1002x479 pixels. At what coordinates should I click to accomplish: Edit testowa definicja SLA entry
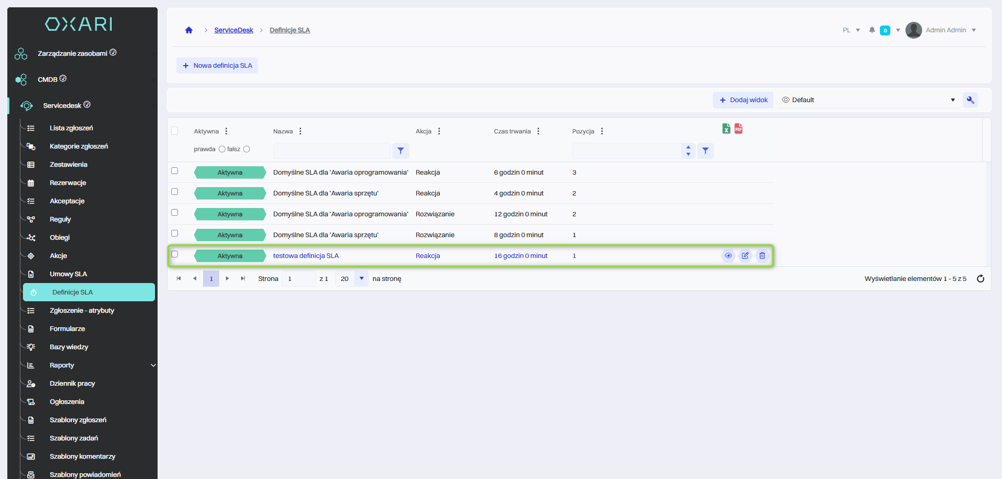pyautogui.click(x=745, y=256)
